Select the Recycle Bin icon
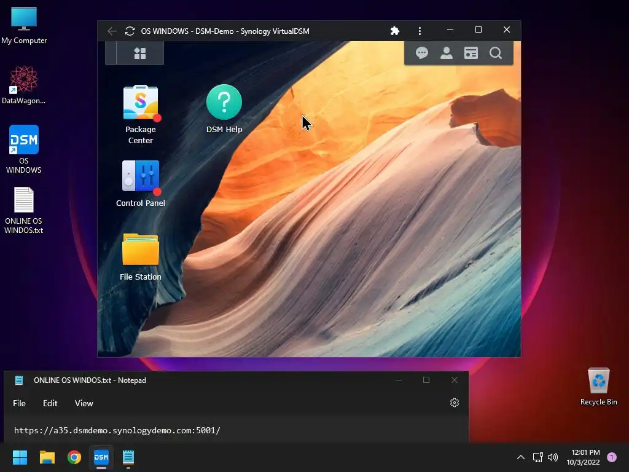Screen dimensions: 629x472 click(x=598, y=386)
